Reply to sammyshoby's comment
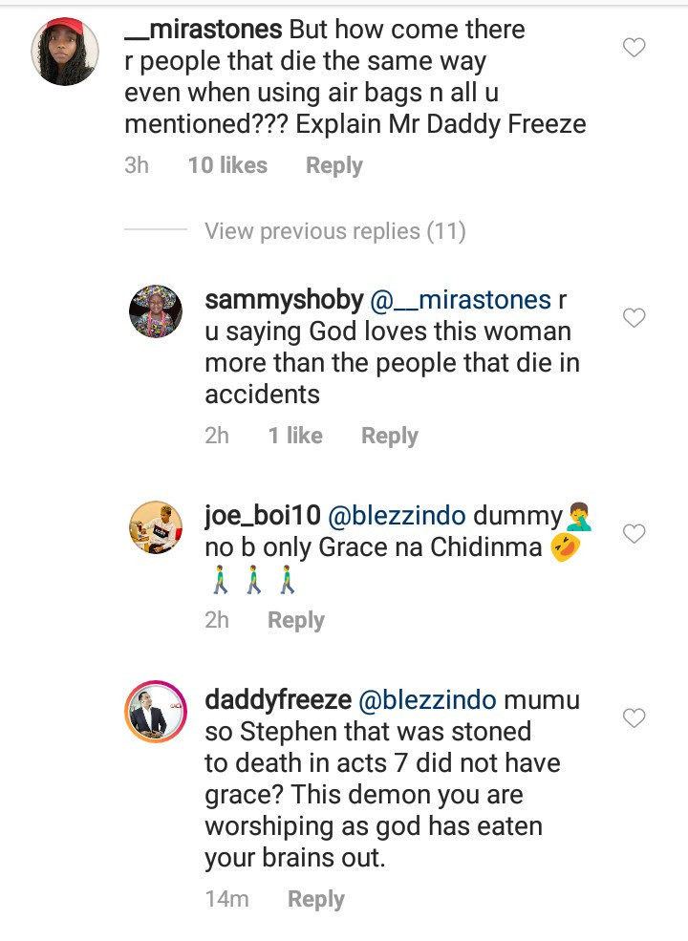Image resolution: width=688 pixels, height=941 pixels. coord(389,436)
